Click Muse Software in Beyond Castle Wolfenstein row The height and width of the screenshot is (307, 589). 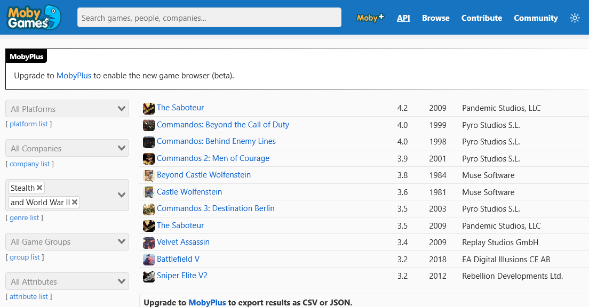488,175
